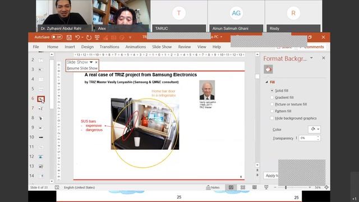This screenshot has height=202, width=359.
Task: Click the restore window icon
Action: coord(310,37)
